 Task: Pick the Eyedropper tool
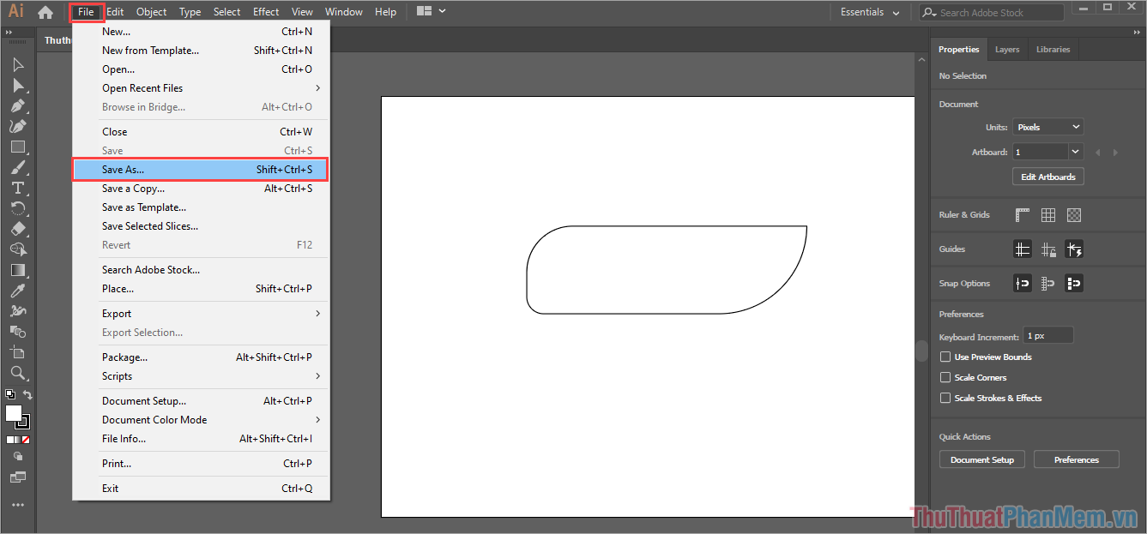pos(17,291)
